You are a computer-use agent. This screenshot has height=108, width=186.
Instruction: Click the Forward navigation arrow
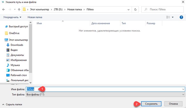[x=10, y=9]
